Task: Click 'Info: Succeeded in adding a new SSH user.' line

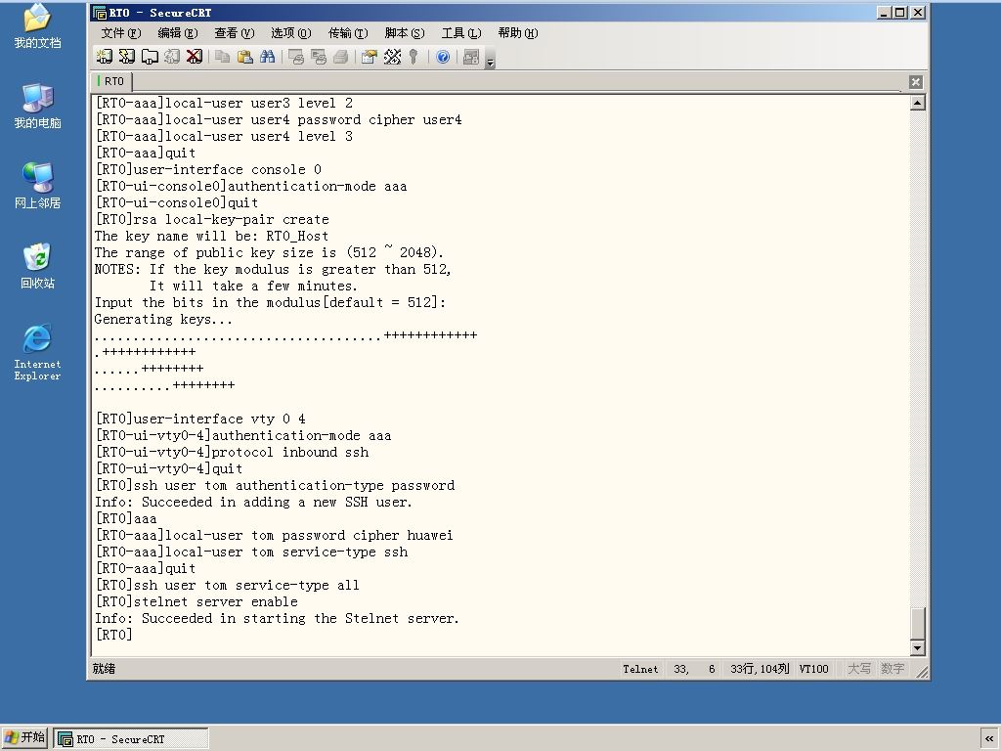Action: (x=253, y=502)
